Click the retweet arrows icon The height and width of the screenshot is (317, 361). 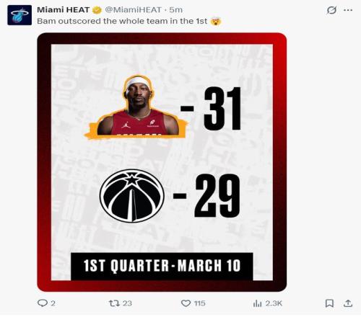pyautogui.click(x=114, y=303)
